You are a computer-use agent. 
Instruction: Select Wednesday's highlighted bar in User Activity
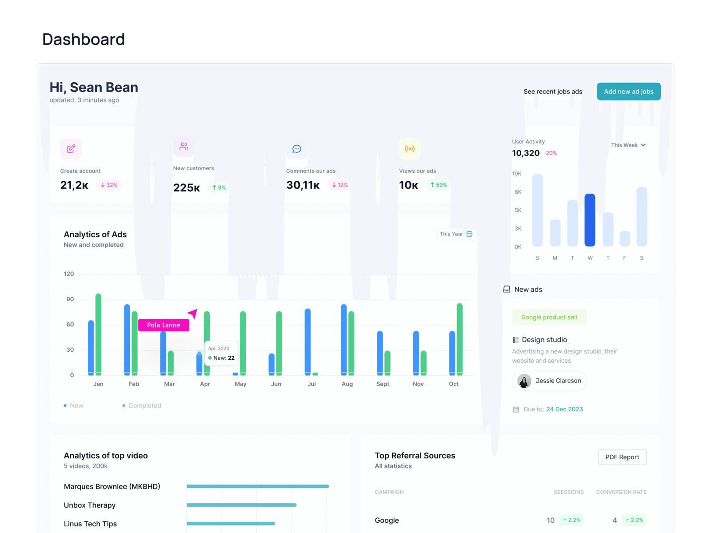(x=590, y=220)
